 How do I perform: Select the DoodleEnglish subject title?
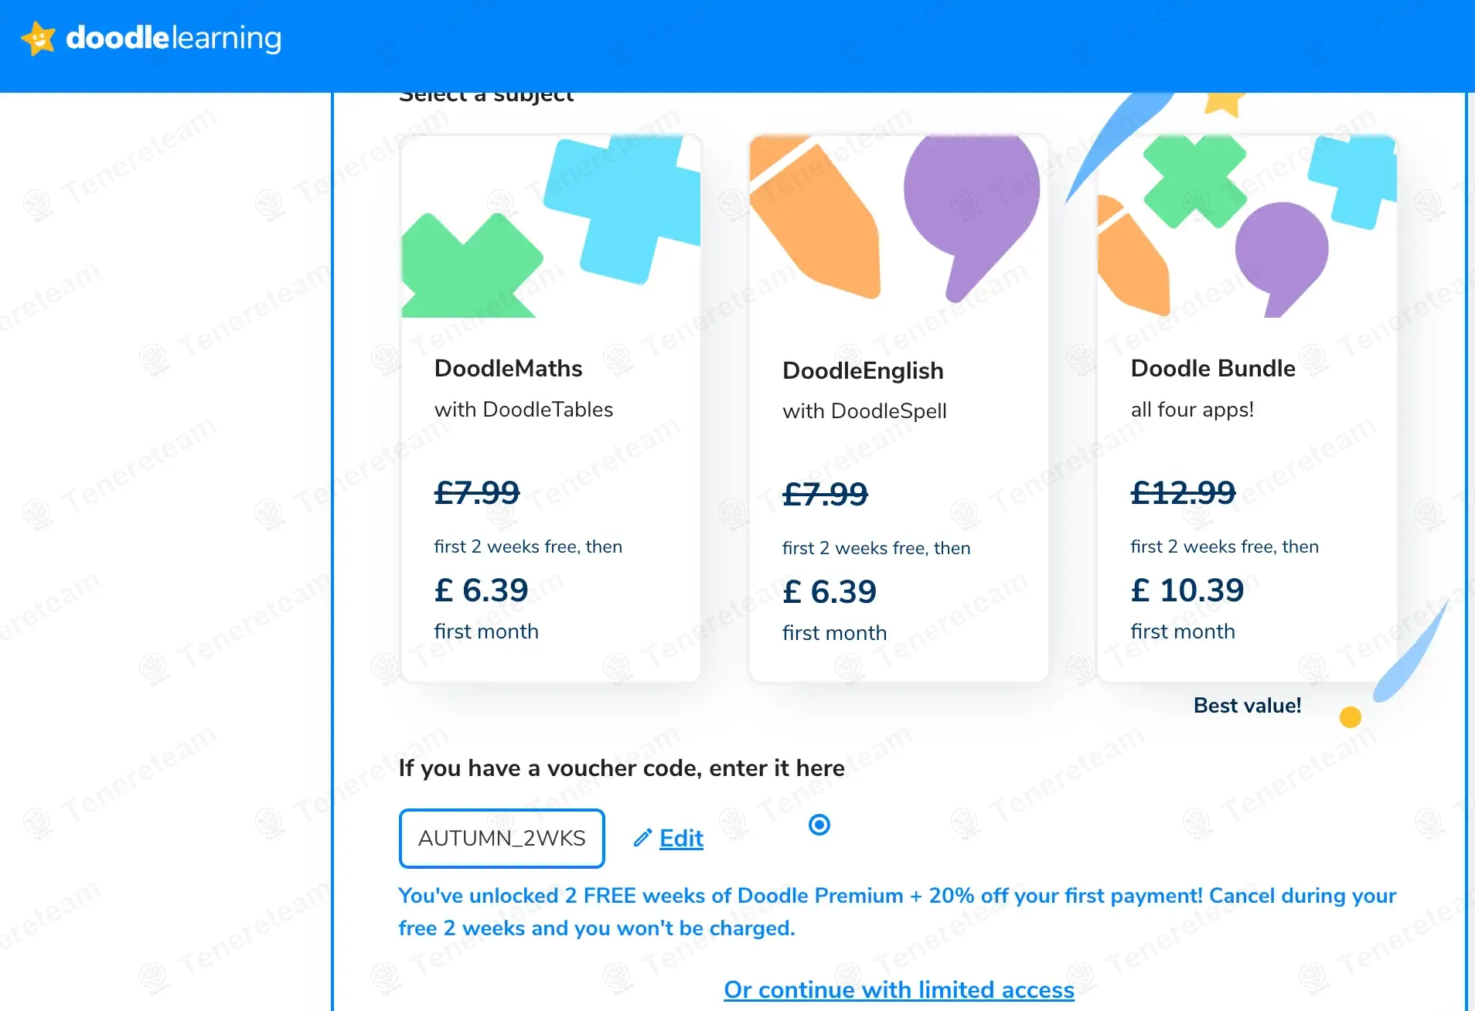click(863, 371)
